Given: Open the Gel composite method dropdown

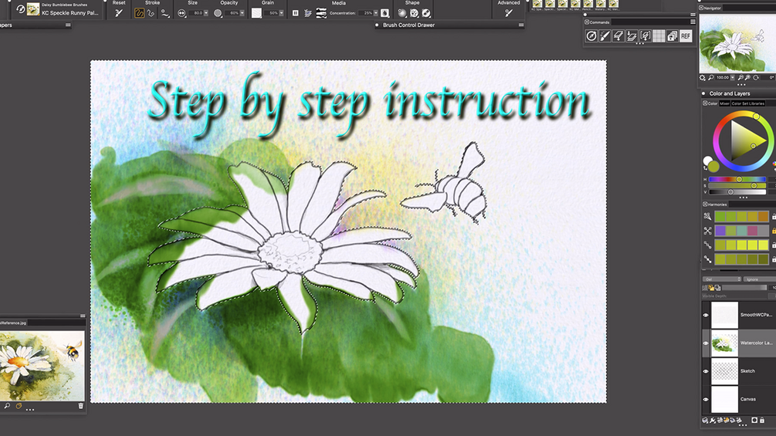Looking at the screenshot, I should pyautogui.click(x=721, y=279).
